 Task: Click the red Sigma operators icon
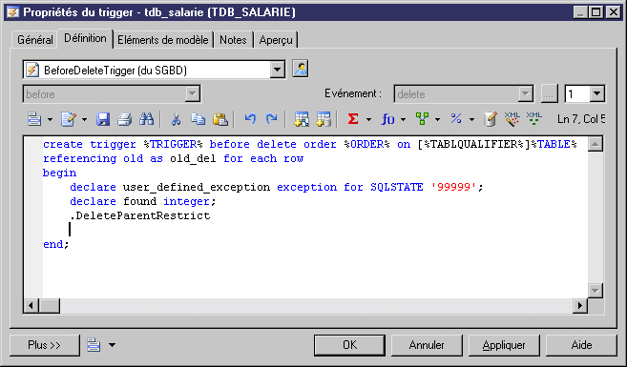[x=353, y=119]
